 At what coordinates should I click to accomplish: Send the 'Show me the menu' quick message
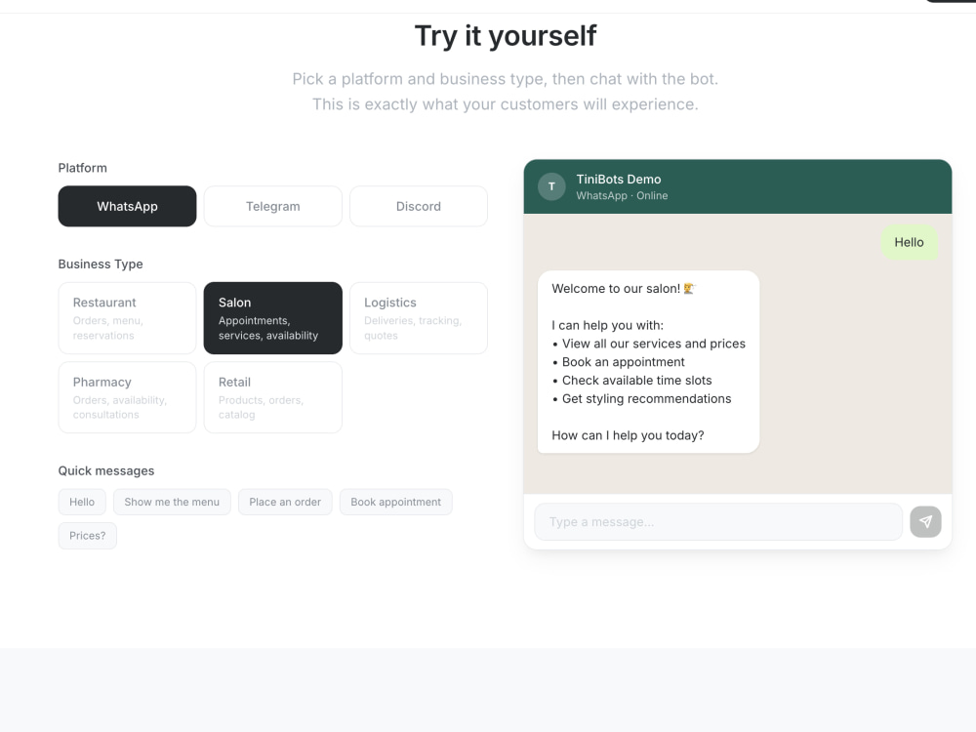pos(172,502)
